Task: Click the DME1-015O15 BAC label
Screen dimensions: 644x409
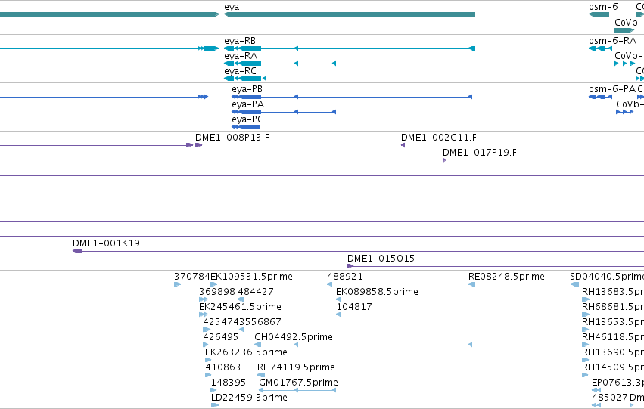Action: point(381,259)
